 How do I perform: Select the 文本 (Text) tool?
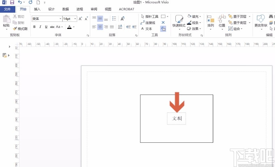point(147,29)
